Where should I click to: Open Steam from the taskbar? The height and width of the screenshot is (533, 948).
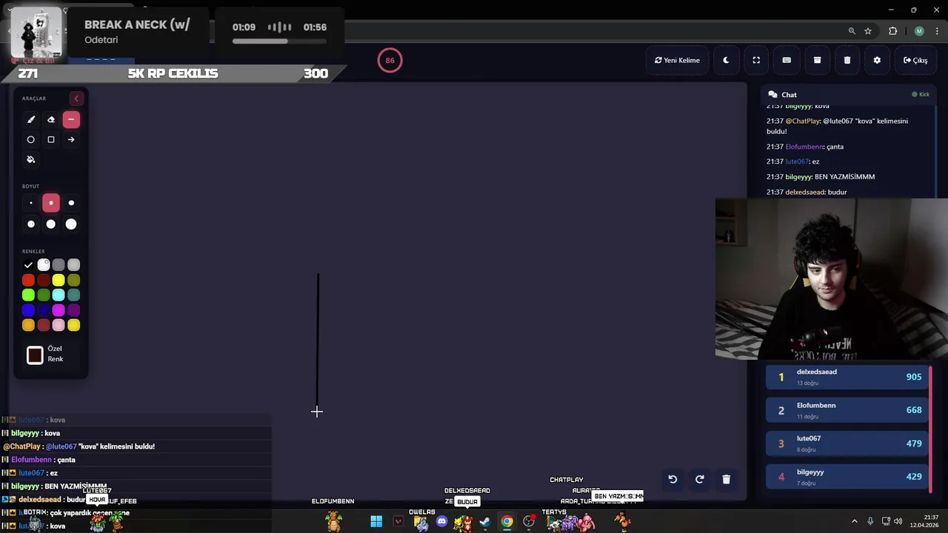tap(485, 522)
